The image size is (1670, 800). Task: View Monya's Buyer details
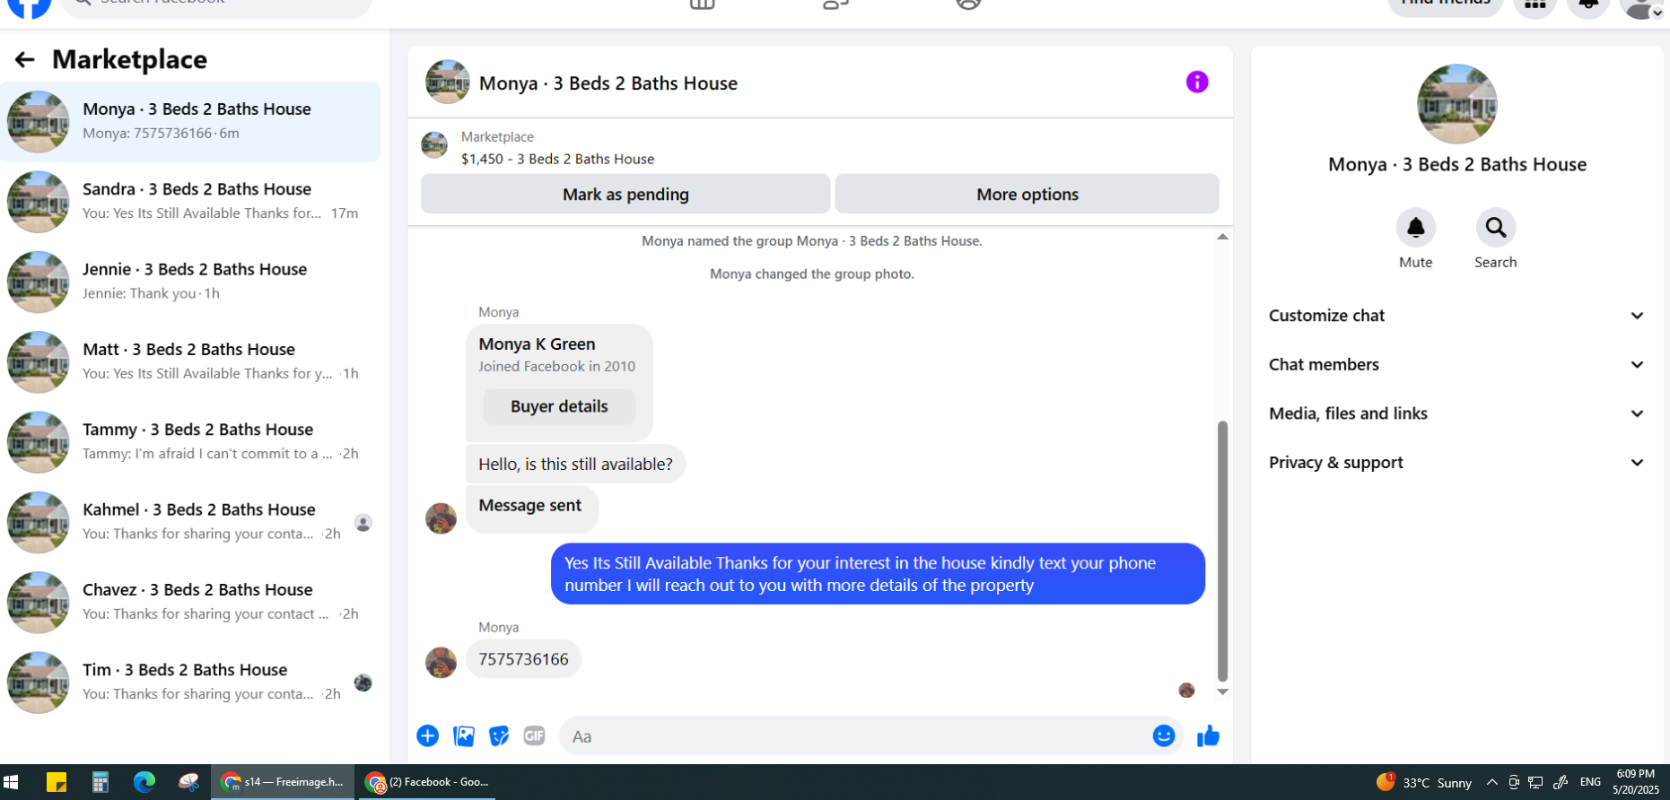click(x=559, y=406)
